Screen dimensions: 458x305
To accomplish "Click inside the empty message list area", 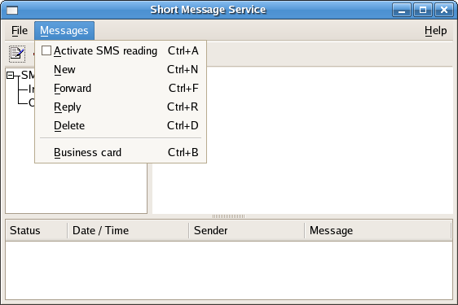I will [229, 270].
